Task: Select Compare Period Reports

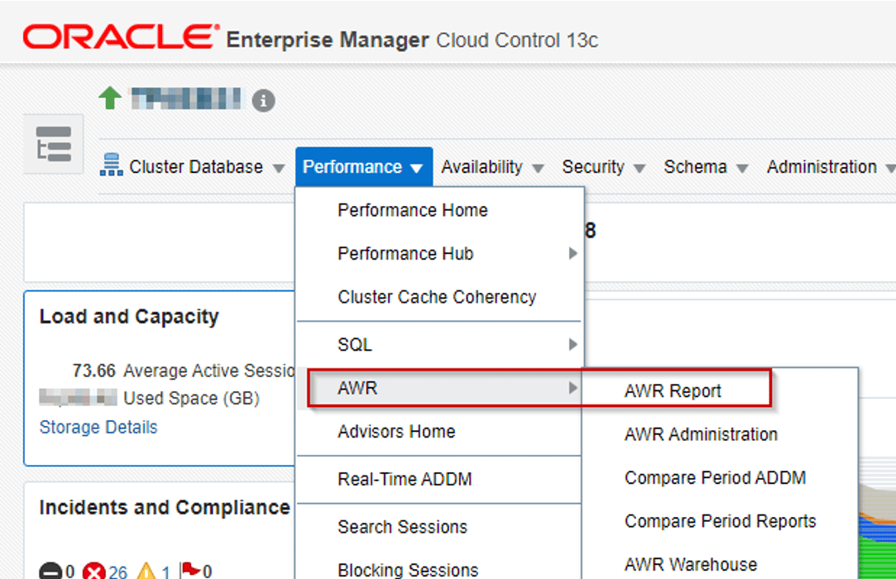Action: pos(720,521)
